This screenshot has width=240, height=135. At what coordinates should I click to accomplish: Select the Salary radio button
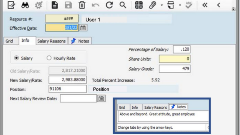tap(16, 58)
